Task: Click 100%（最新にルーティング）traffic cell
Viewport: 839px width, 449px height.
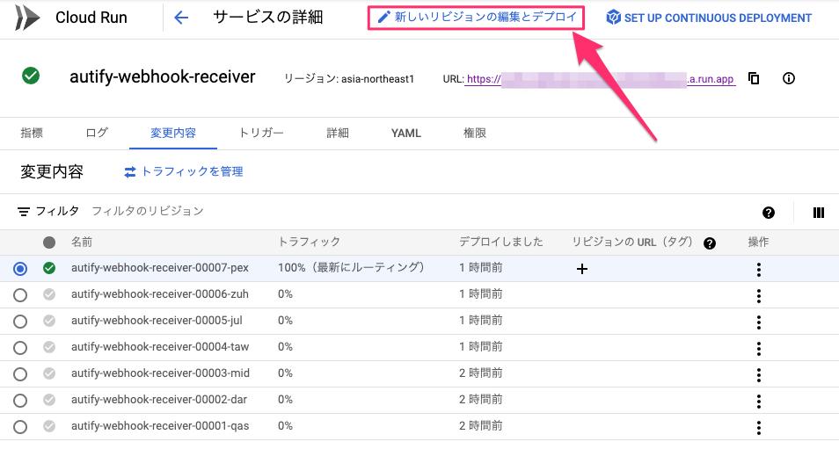Action: tap(352, 267)
